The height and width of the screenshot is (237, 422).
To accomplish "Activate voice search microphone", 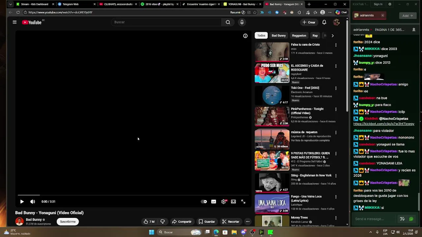I will [242, 22].
